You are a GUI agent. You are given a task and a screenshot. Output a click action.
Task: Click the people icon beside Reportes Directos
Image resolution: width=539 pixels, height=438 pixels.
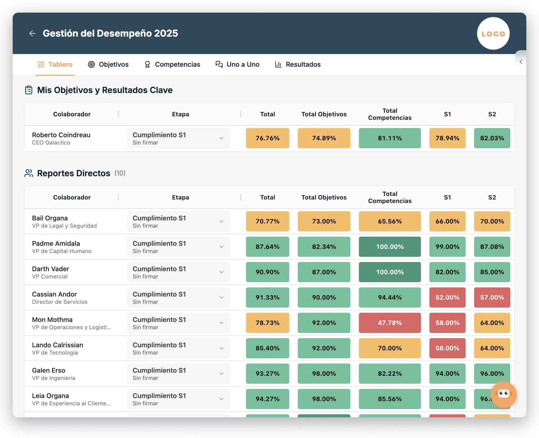pos(29,173)
